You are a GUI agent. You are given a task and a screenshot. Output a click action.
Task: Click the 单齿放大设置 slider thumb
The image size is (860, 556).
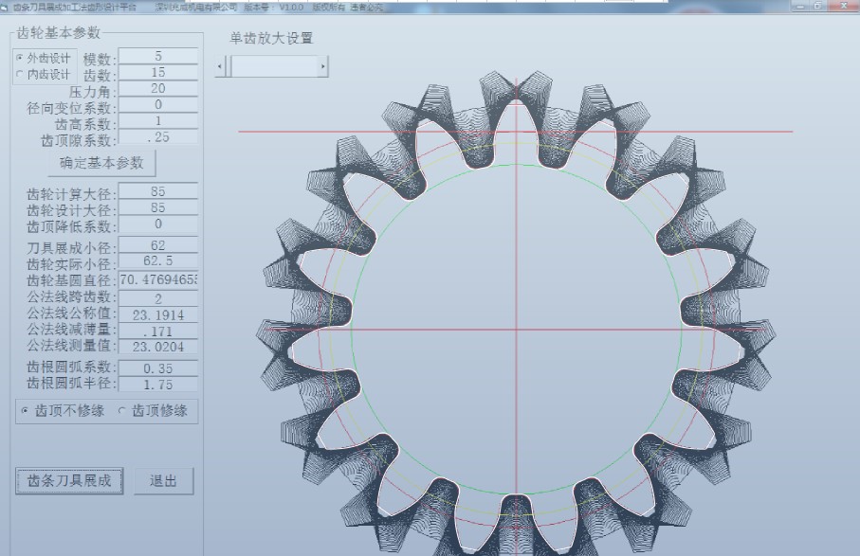229,66
